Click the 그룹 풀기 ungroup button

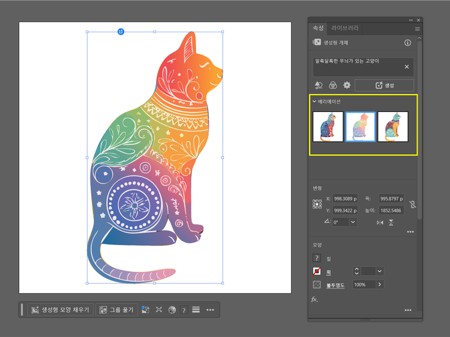[116, 310]
